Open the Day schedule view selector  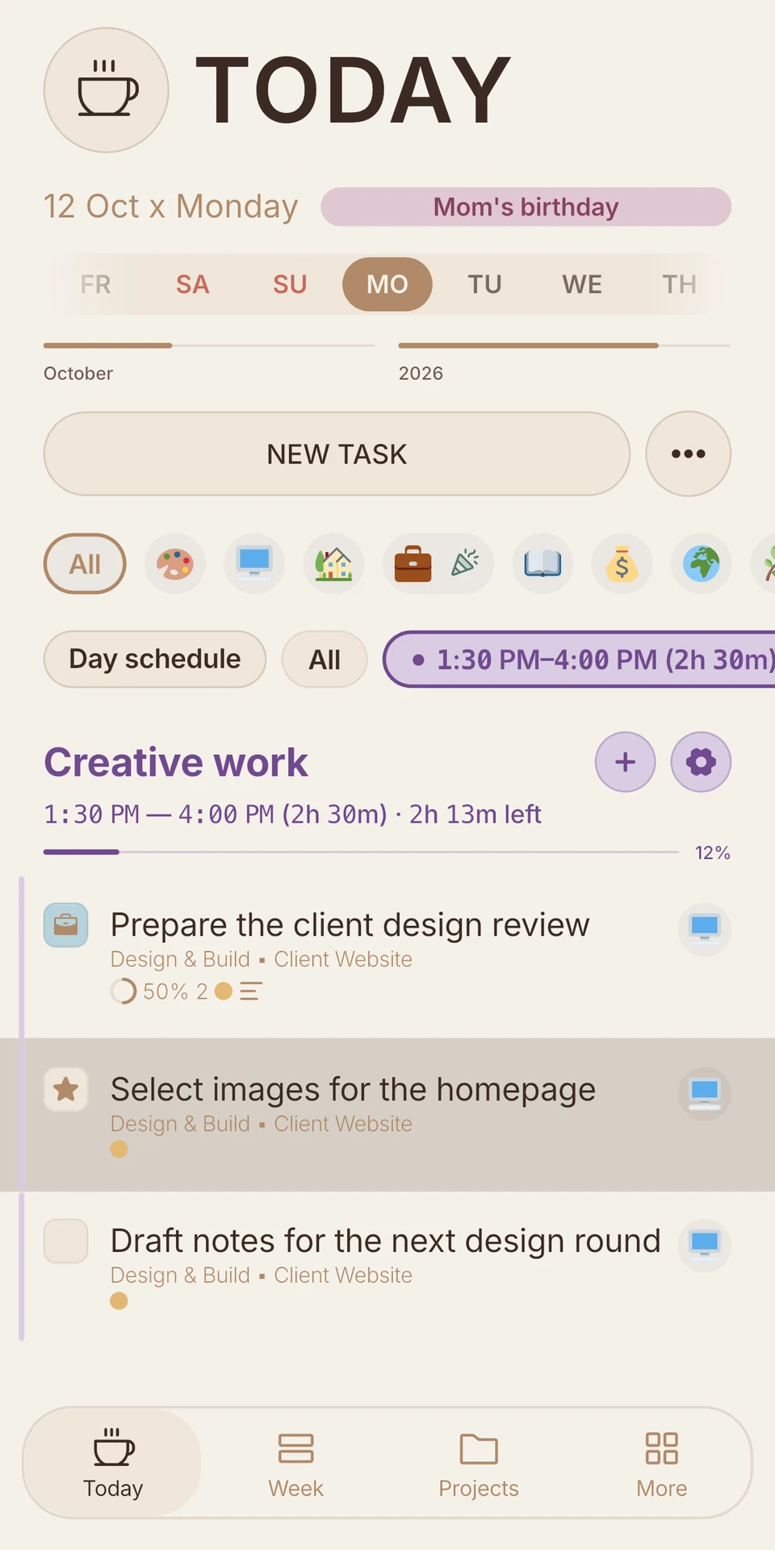[155, 659]
